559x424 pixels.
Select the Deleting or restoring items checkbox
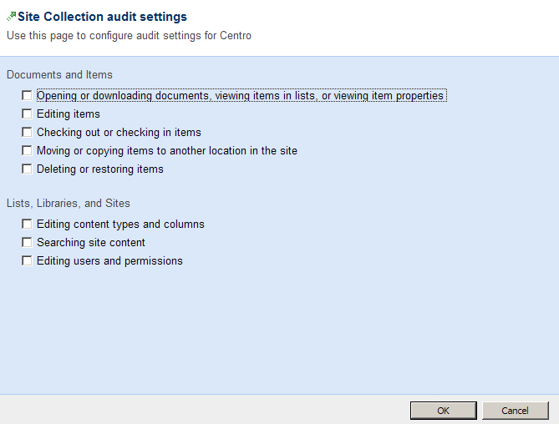coord(28,169)
